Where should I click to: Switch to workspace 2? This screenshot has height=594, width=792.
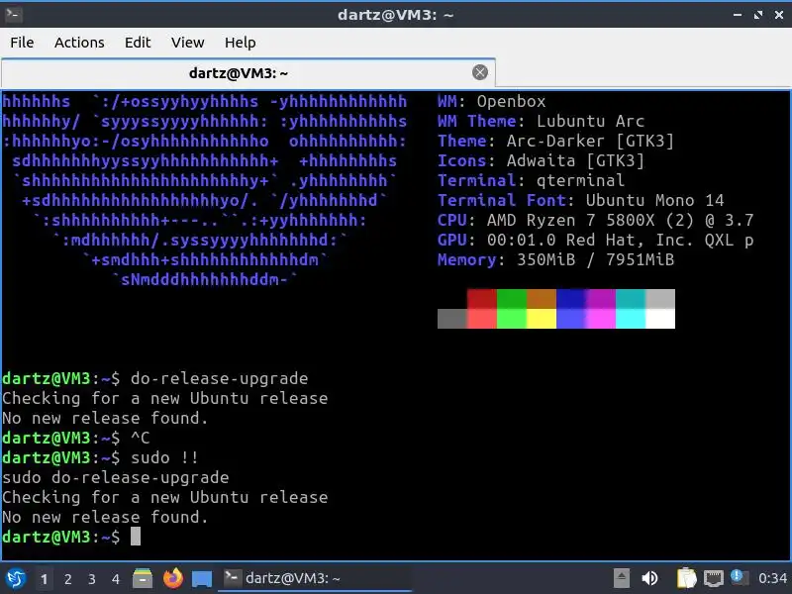[67, 579]
